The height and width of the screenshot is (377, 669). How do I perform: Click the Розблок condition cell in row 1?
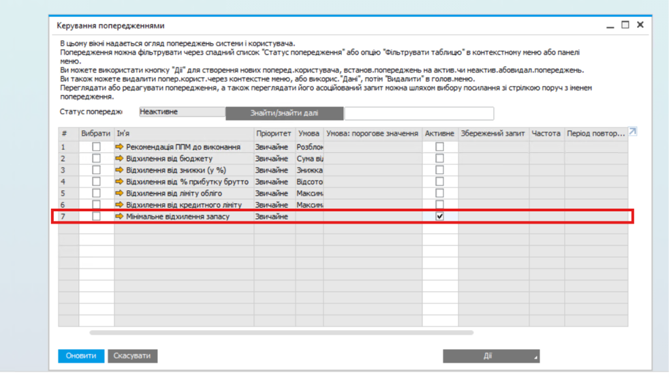(309, 147)
